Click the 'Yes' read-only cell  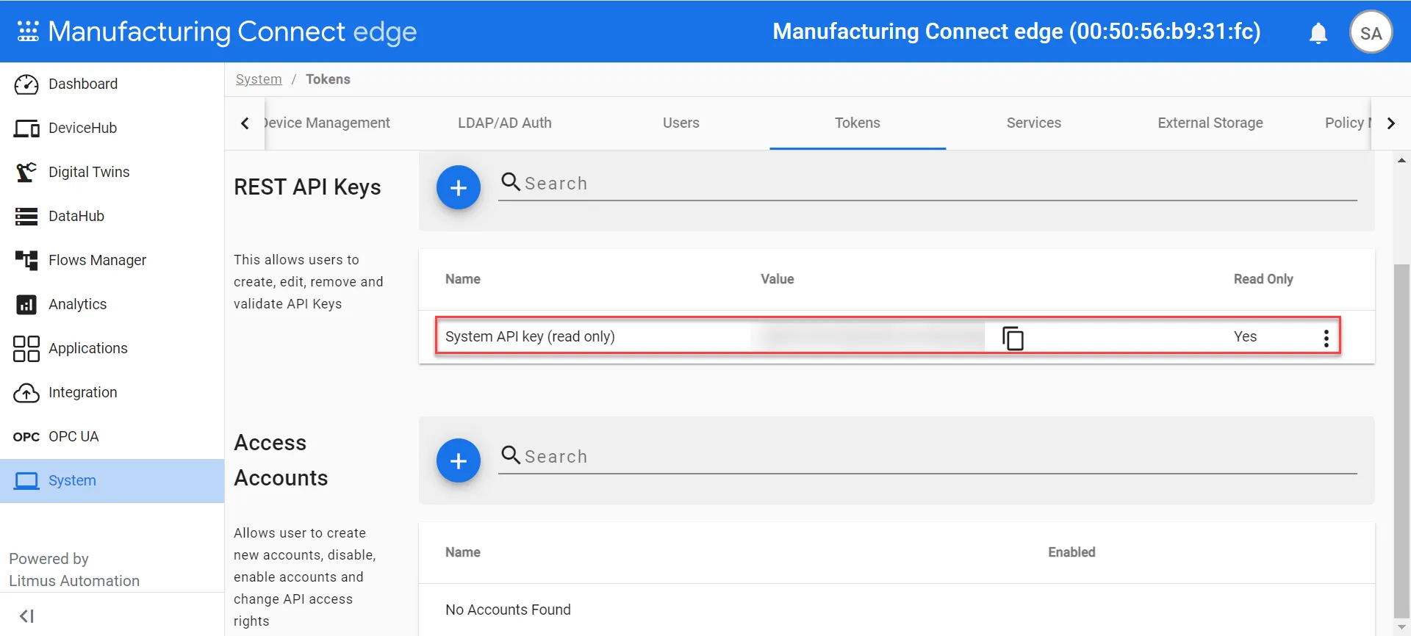pos(1245,336)
